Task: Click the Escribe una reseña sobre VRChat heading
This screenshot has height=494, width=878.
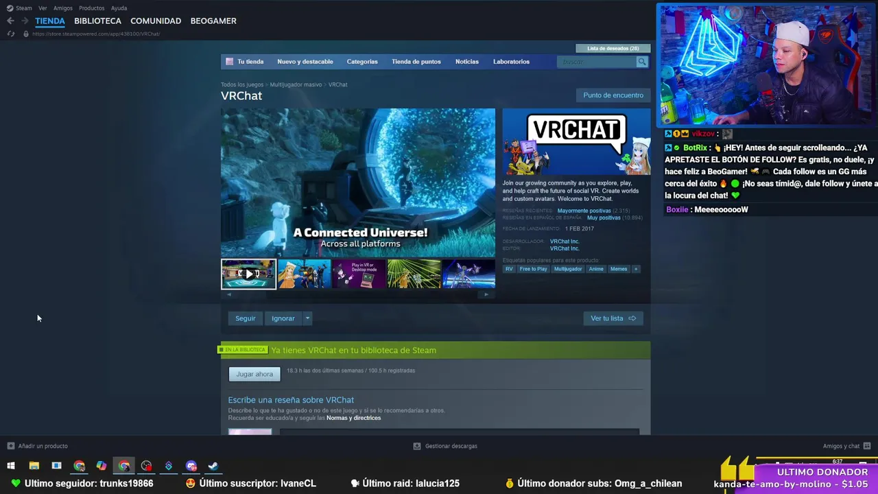Action: [291, 400]
